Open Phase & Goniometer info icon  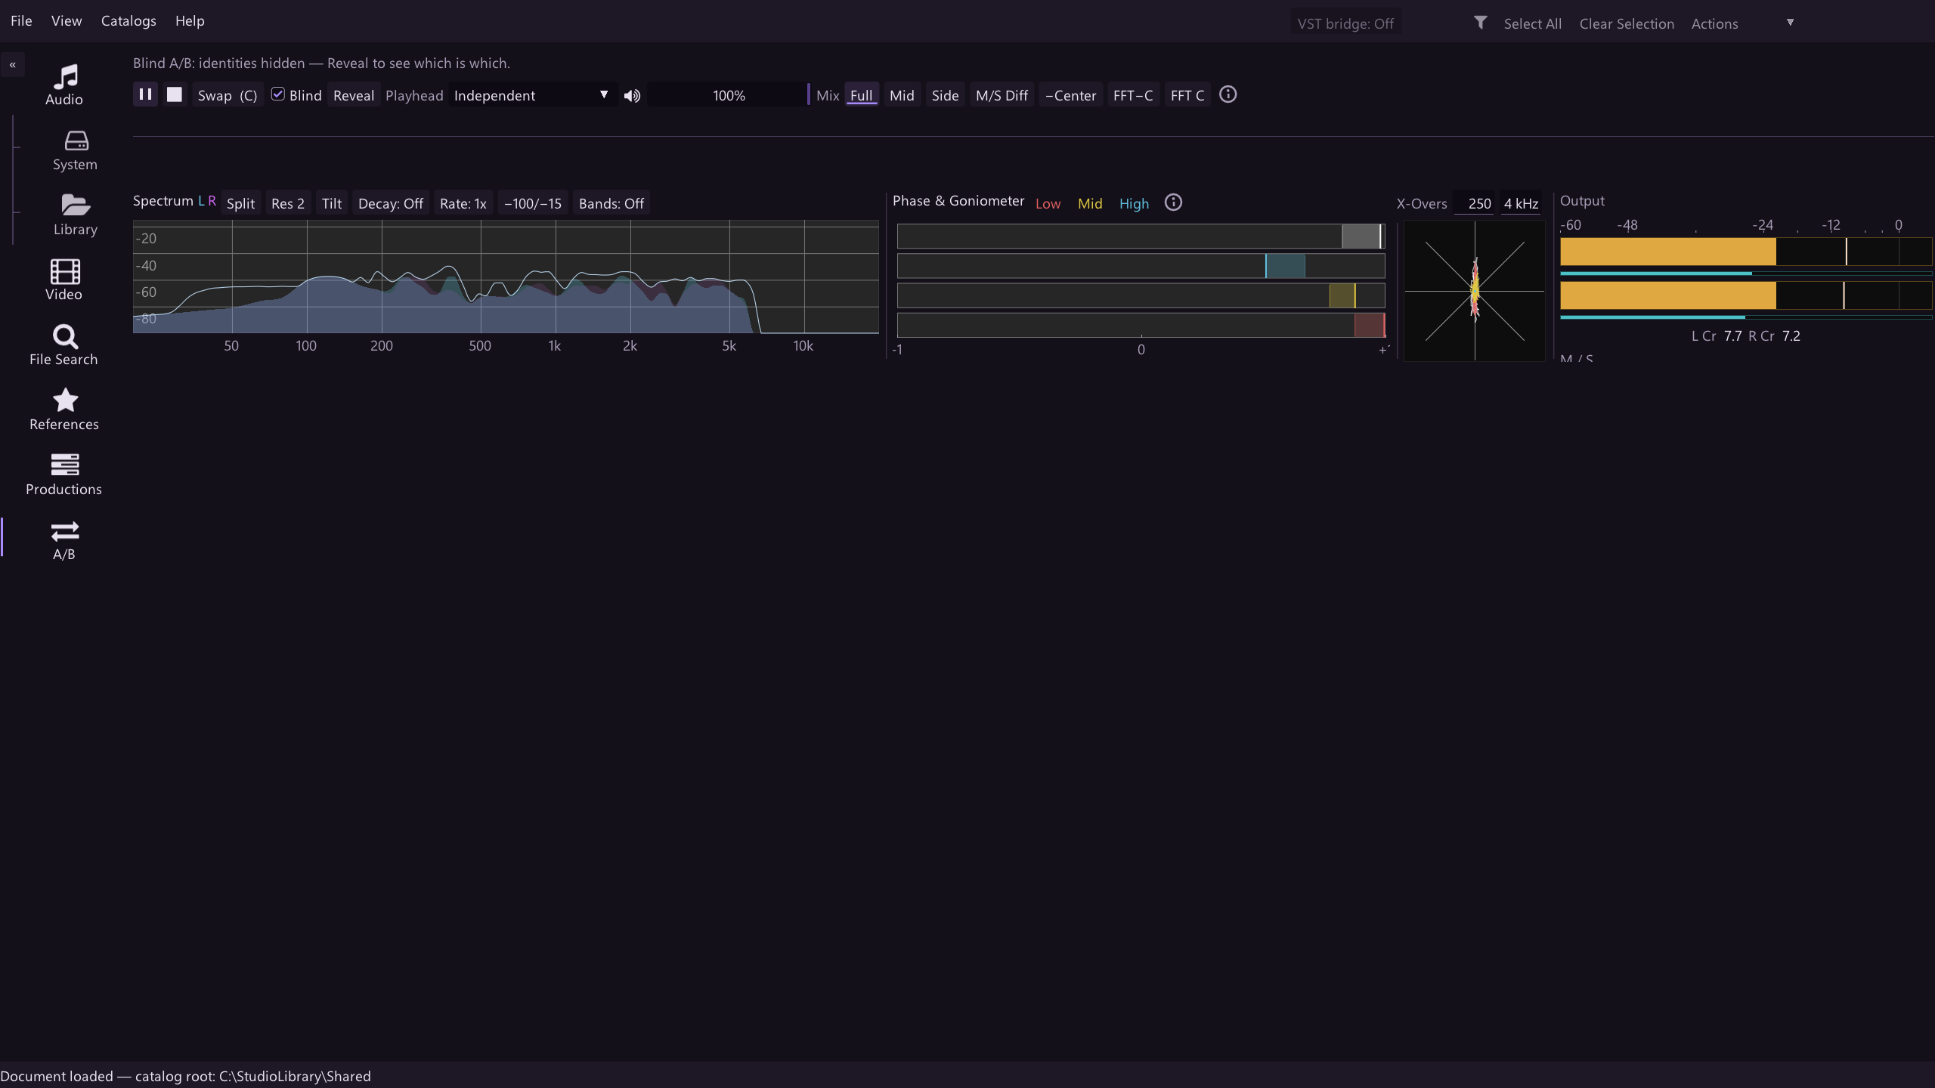(1173, 202)
